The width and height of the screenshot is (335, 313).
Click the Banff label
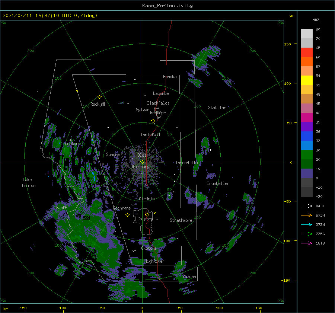click(61, 207)
